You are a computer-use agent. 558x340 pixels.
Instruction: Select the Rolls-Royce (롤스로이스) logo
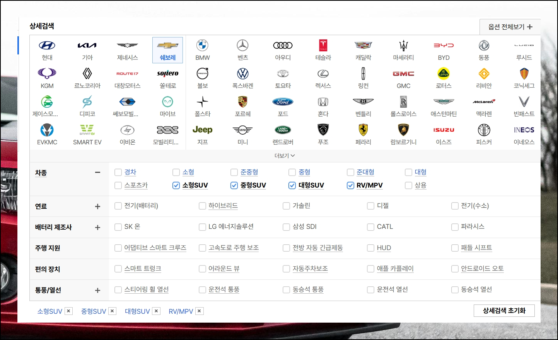tap(404, 102)
